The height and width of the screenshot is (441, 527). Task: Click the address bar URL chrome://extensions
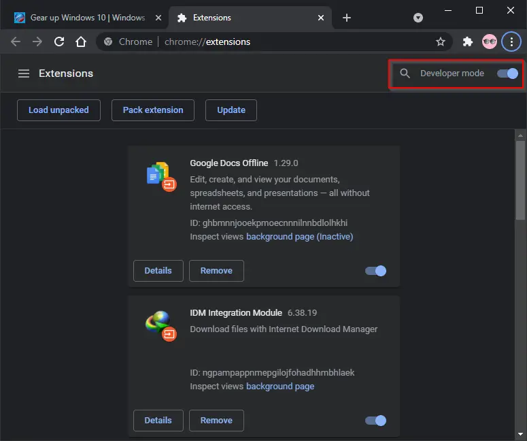[207, 42]
